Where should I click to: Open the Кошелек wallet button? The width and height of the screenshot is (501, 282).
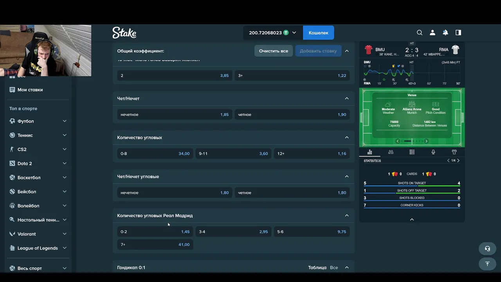pos(319,33)
